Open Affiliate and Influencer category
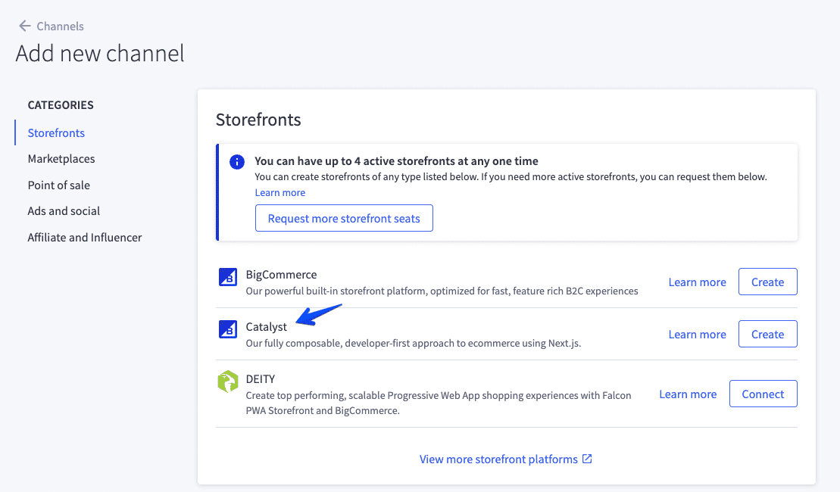 click(x=85, y=237)
